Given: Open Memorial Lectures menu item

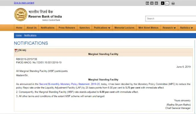Looking at the screenshot, I should [x=124, y=28].
